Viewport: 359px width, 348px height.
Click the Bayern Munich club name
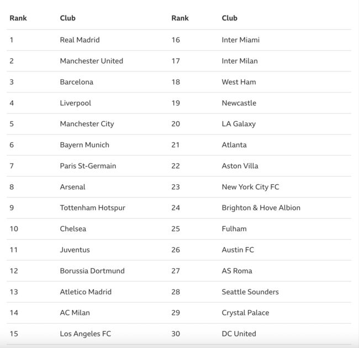tap(85, 145)
